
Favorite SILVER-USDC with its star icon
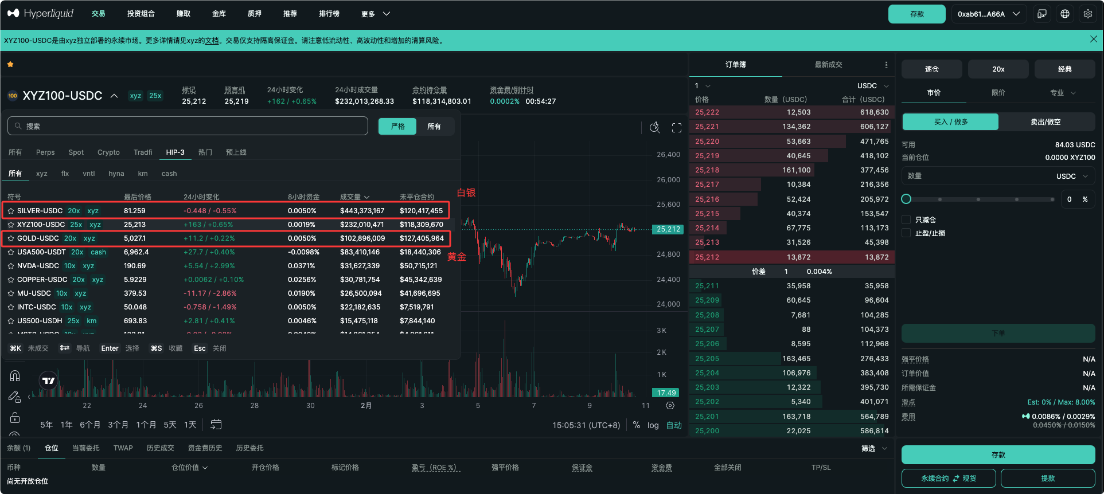(11, 211)
